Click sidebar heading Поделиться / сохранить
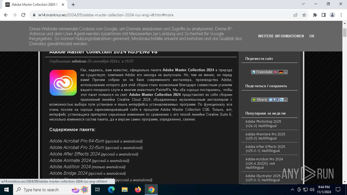This screenshot has height=195, width=347. [266, 86]
